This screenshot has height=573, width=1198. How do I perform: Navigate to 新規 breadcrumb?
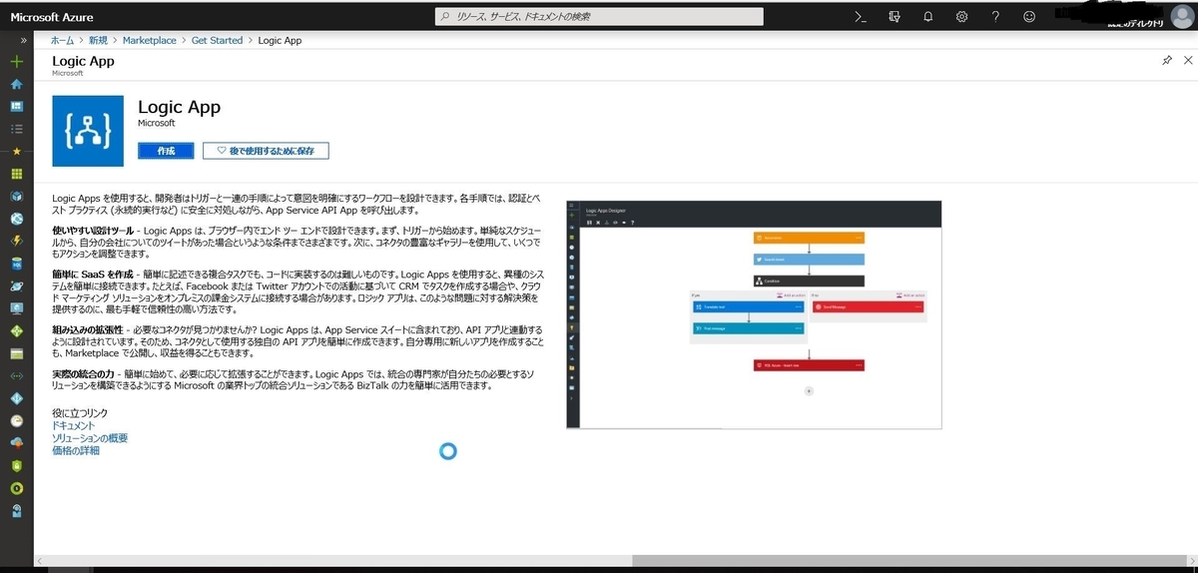click(x=98, y=40)
